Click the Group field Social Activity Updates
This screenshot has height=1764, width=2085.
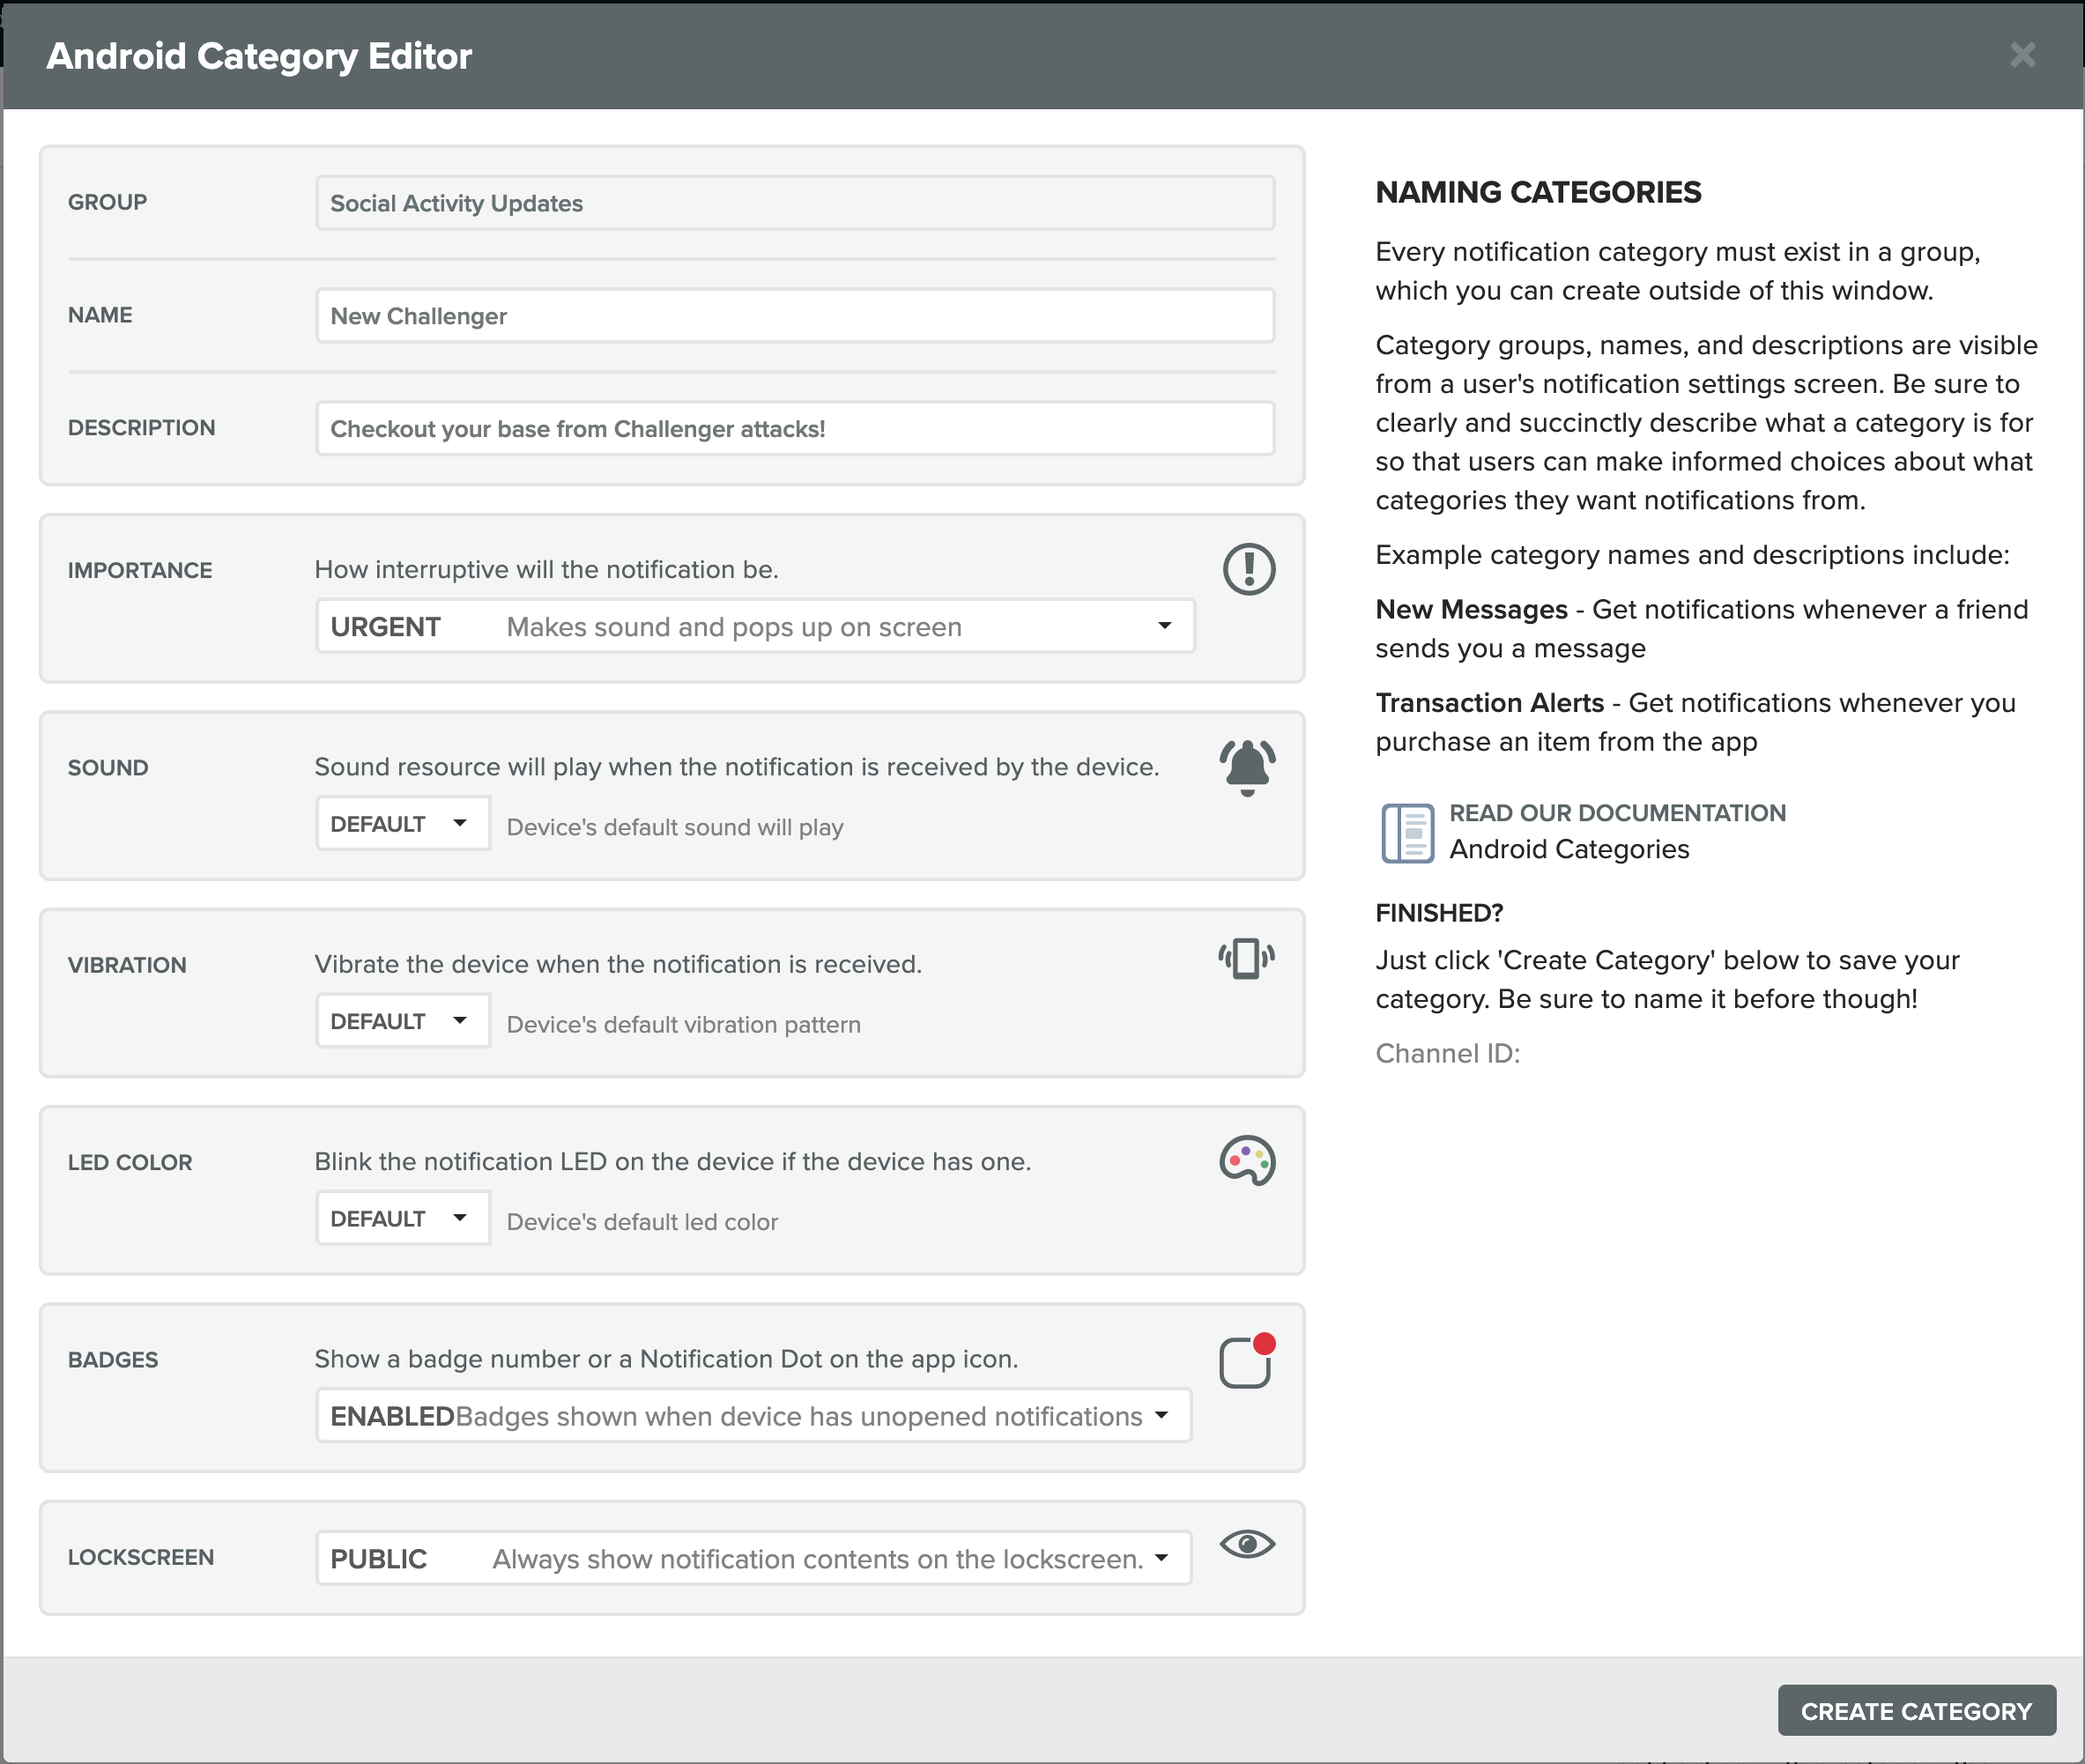pyautogui.click(x=795, y=203)
